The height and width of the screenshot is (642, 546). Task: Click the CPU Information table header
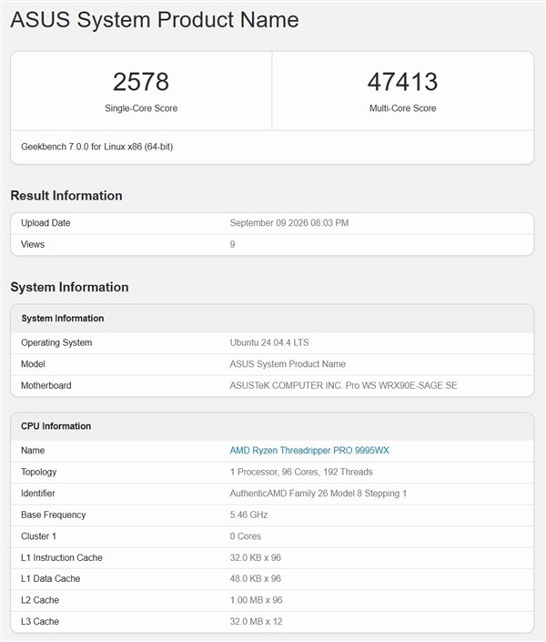click(272, 426)
